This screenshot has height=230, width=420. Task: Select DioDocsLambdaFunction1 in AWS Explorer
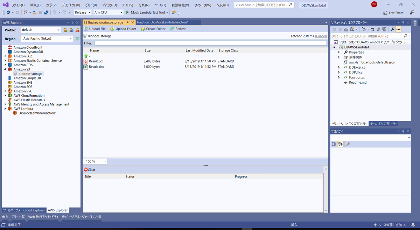click(37, 113)
